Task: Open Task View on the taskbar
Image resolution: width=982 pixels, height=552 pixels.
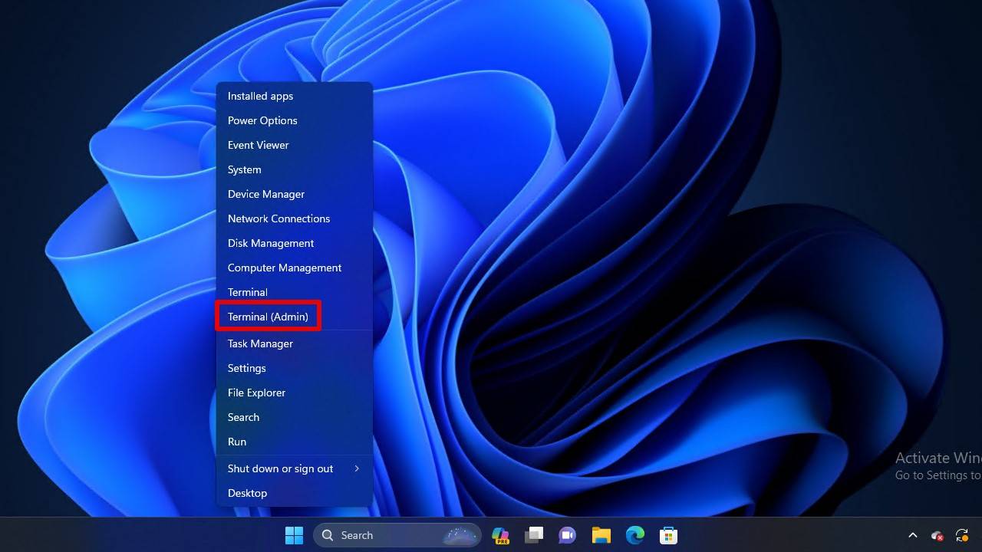Action: click(534, 535)
